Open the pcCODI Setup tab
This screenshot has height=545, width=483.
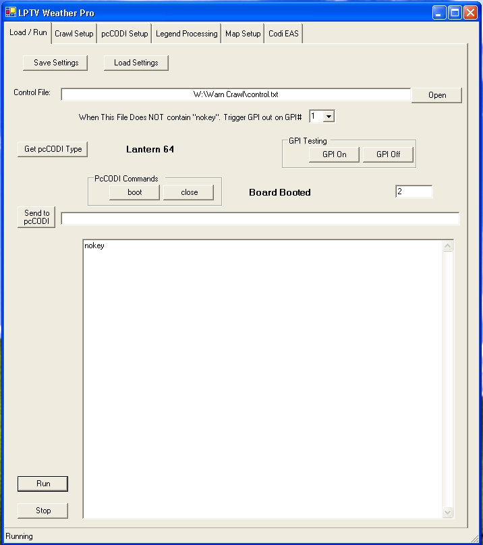[125, 34]
